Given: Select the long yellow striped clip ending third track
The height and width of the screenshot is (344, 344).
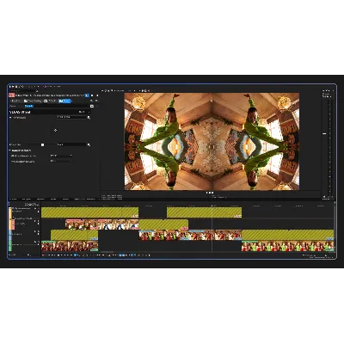Looking at the screenshot, I should coord(287,235).
